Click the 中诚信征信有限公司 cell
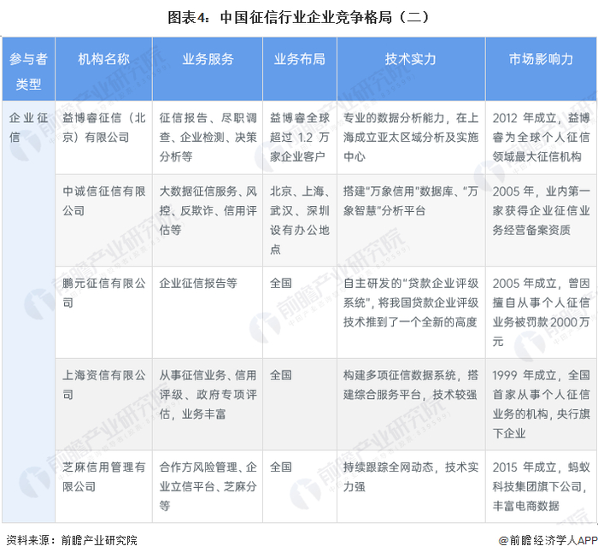 click(103, 220)
